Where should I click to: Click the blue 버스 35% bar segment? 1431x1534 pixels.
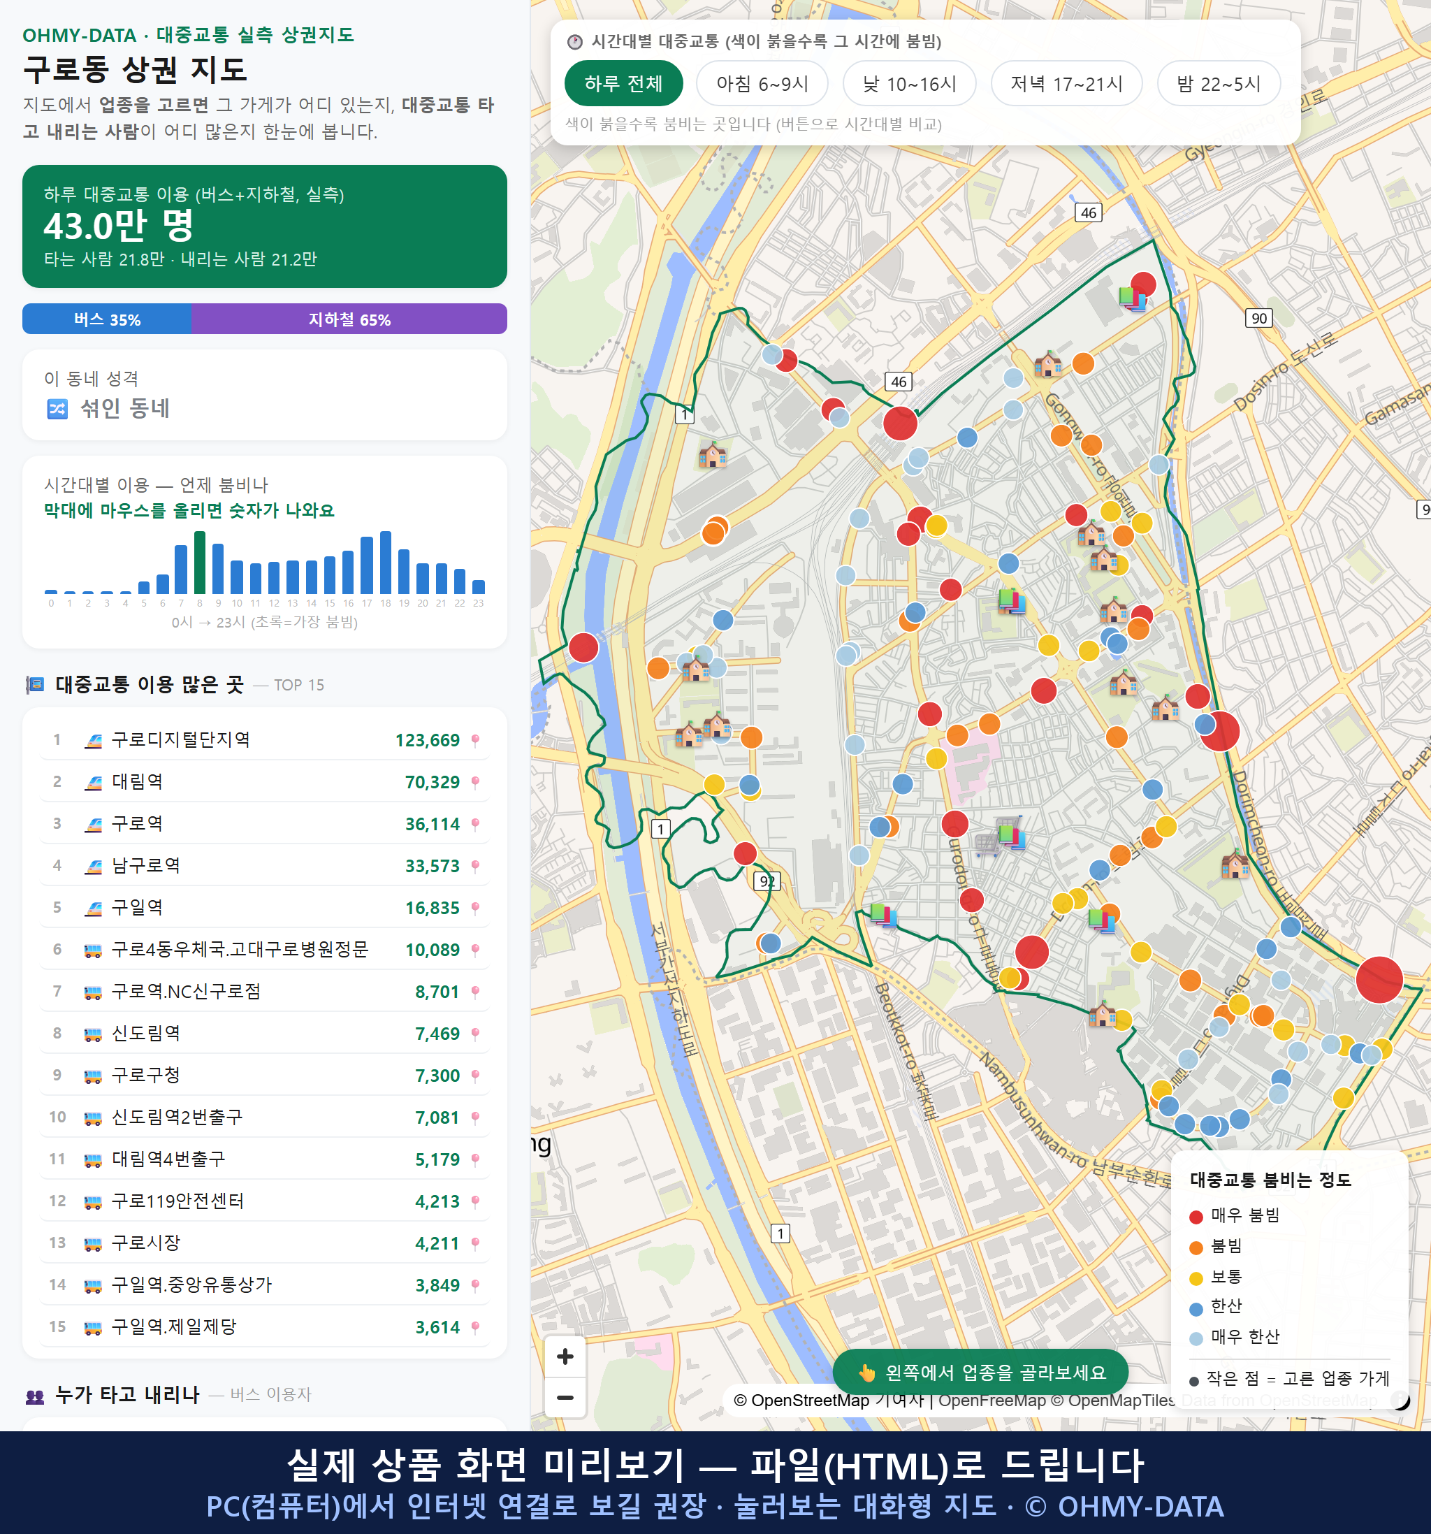click(x=106, y=319)
